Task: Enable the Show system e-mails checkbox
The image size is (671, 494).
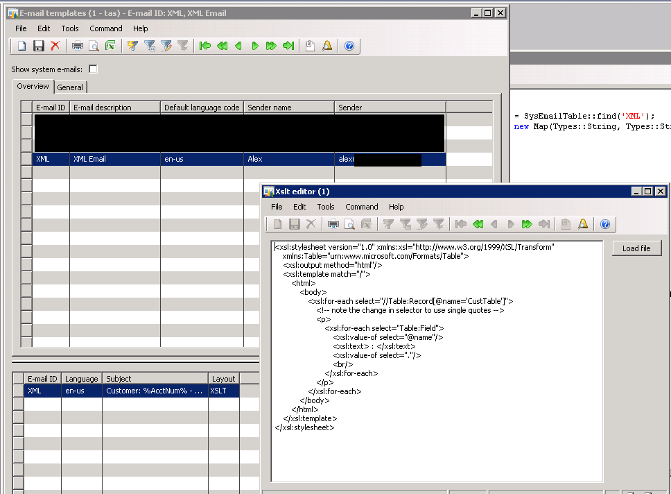Action: tap(94, 69)
